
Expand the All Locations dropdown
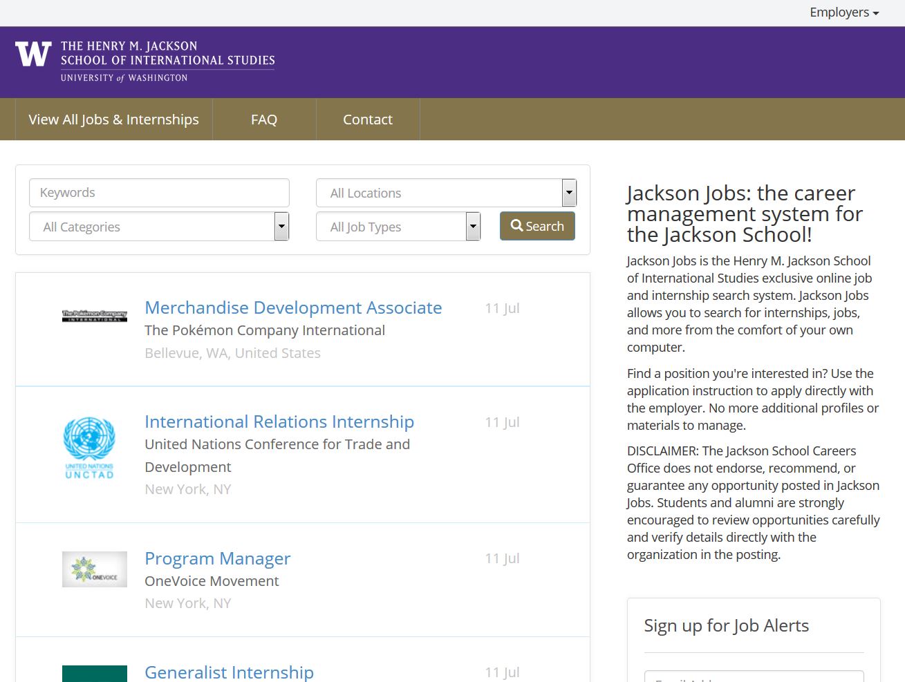point(446,193)
